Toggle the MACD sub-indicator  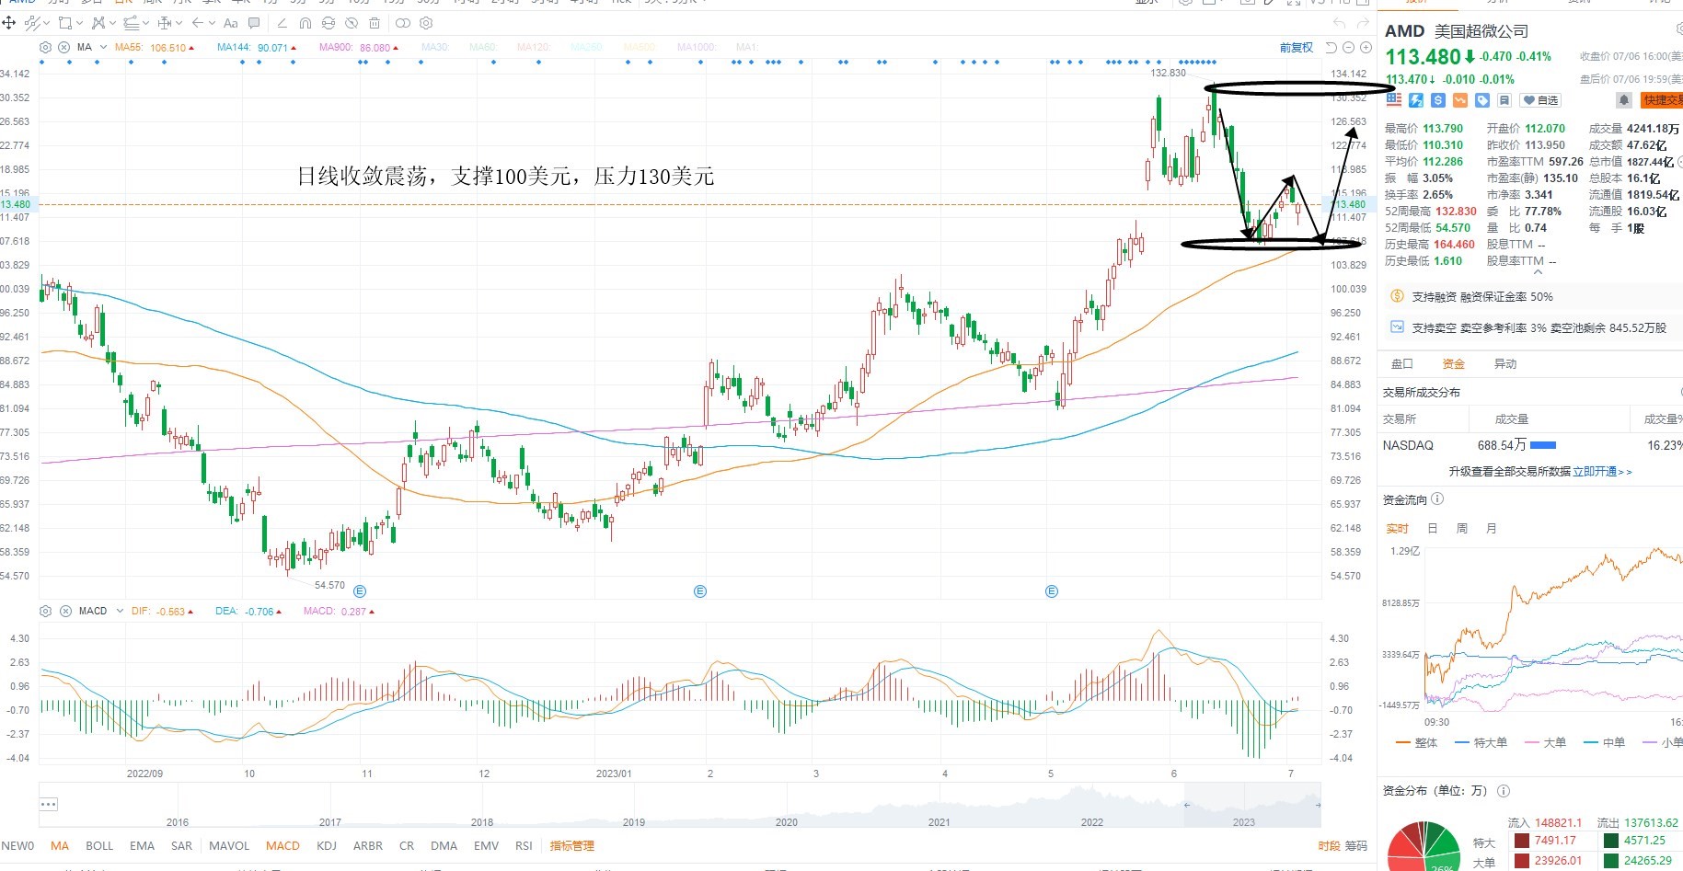[282, 845]
